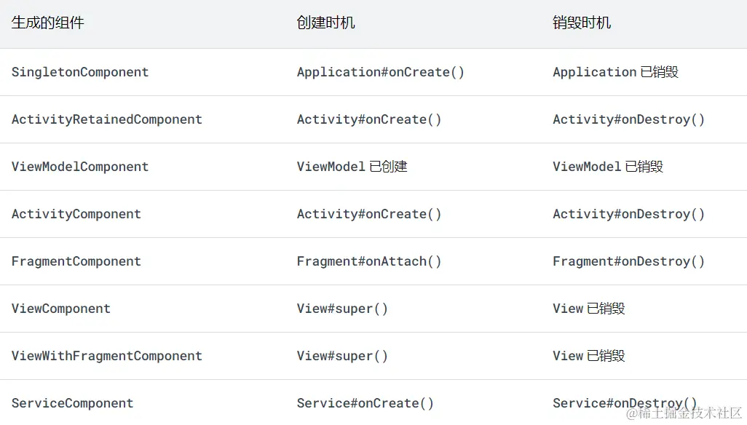Click the 销毁时机 column header
The height and width of the screenshot is (425, 747).
coord(582,23)
